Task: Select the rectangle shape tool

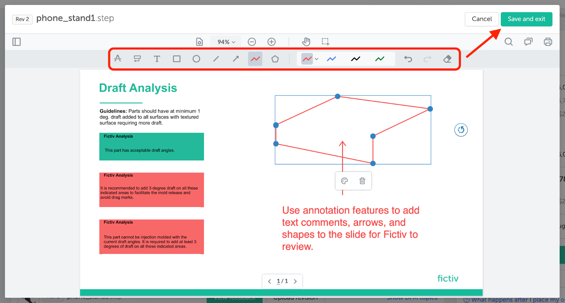Action: 177,59
